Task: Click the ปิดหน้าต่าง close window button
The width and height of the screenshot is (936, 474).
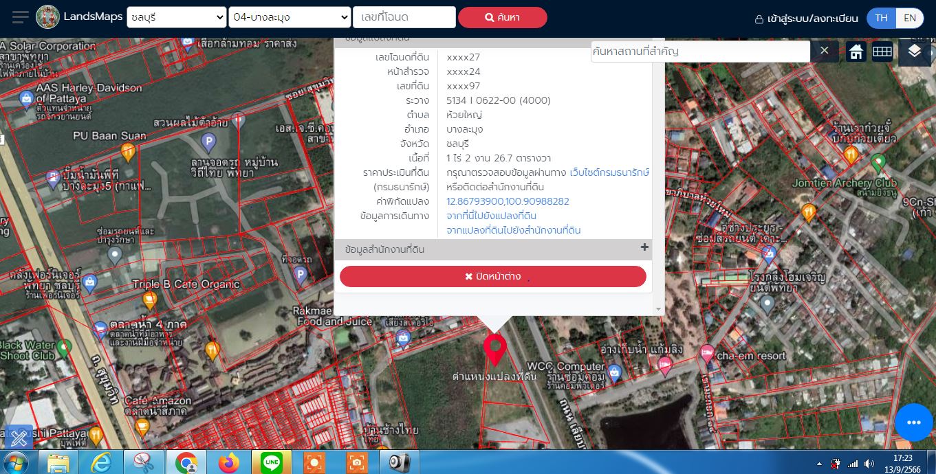Action: tap(492, 276)
